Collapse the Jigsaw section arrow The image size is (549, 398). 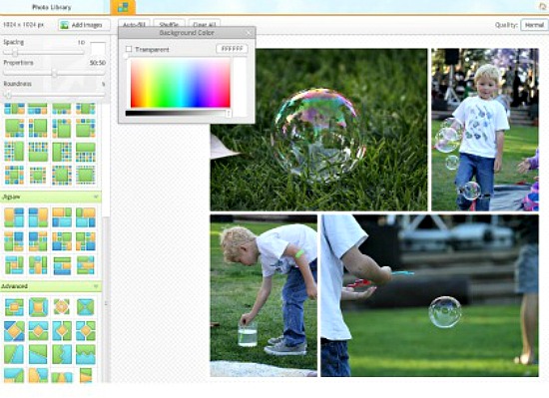click(x=96, y=197)
